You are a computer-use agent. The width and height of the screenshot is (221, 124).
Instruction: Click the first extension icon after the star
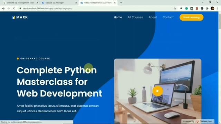coord(181,8)
